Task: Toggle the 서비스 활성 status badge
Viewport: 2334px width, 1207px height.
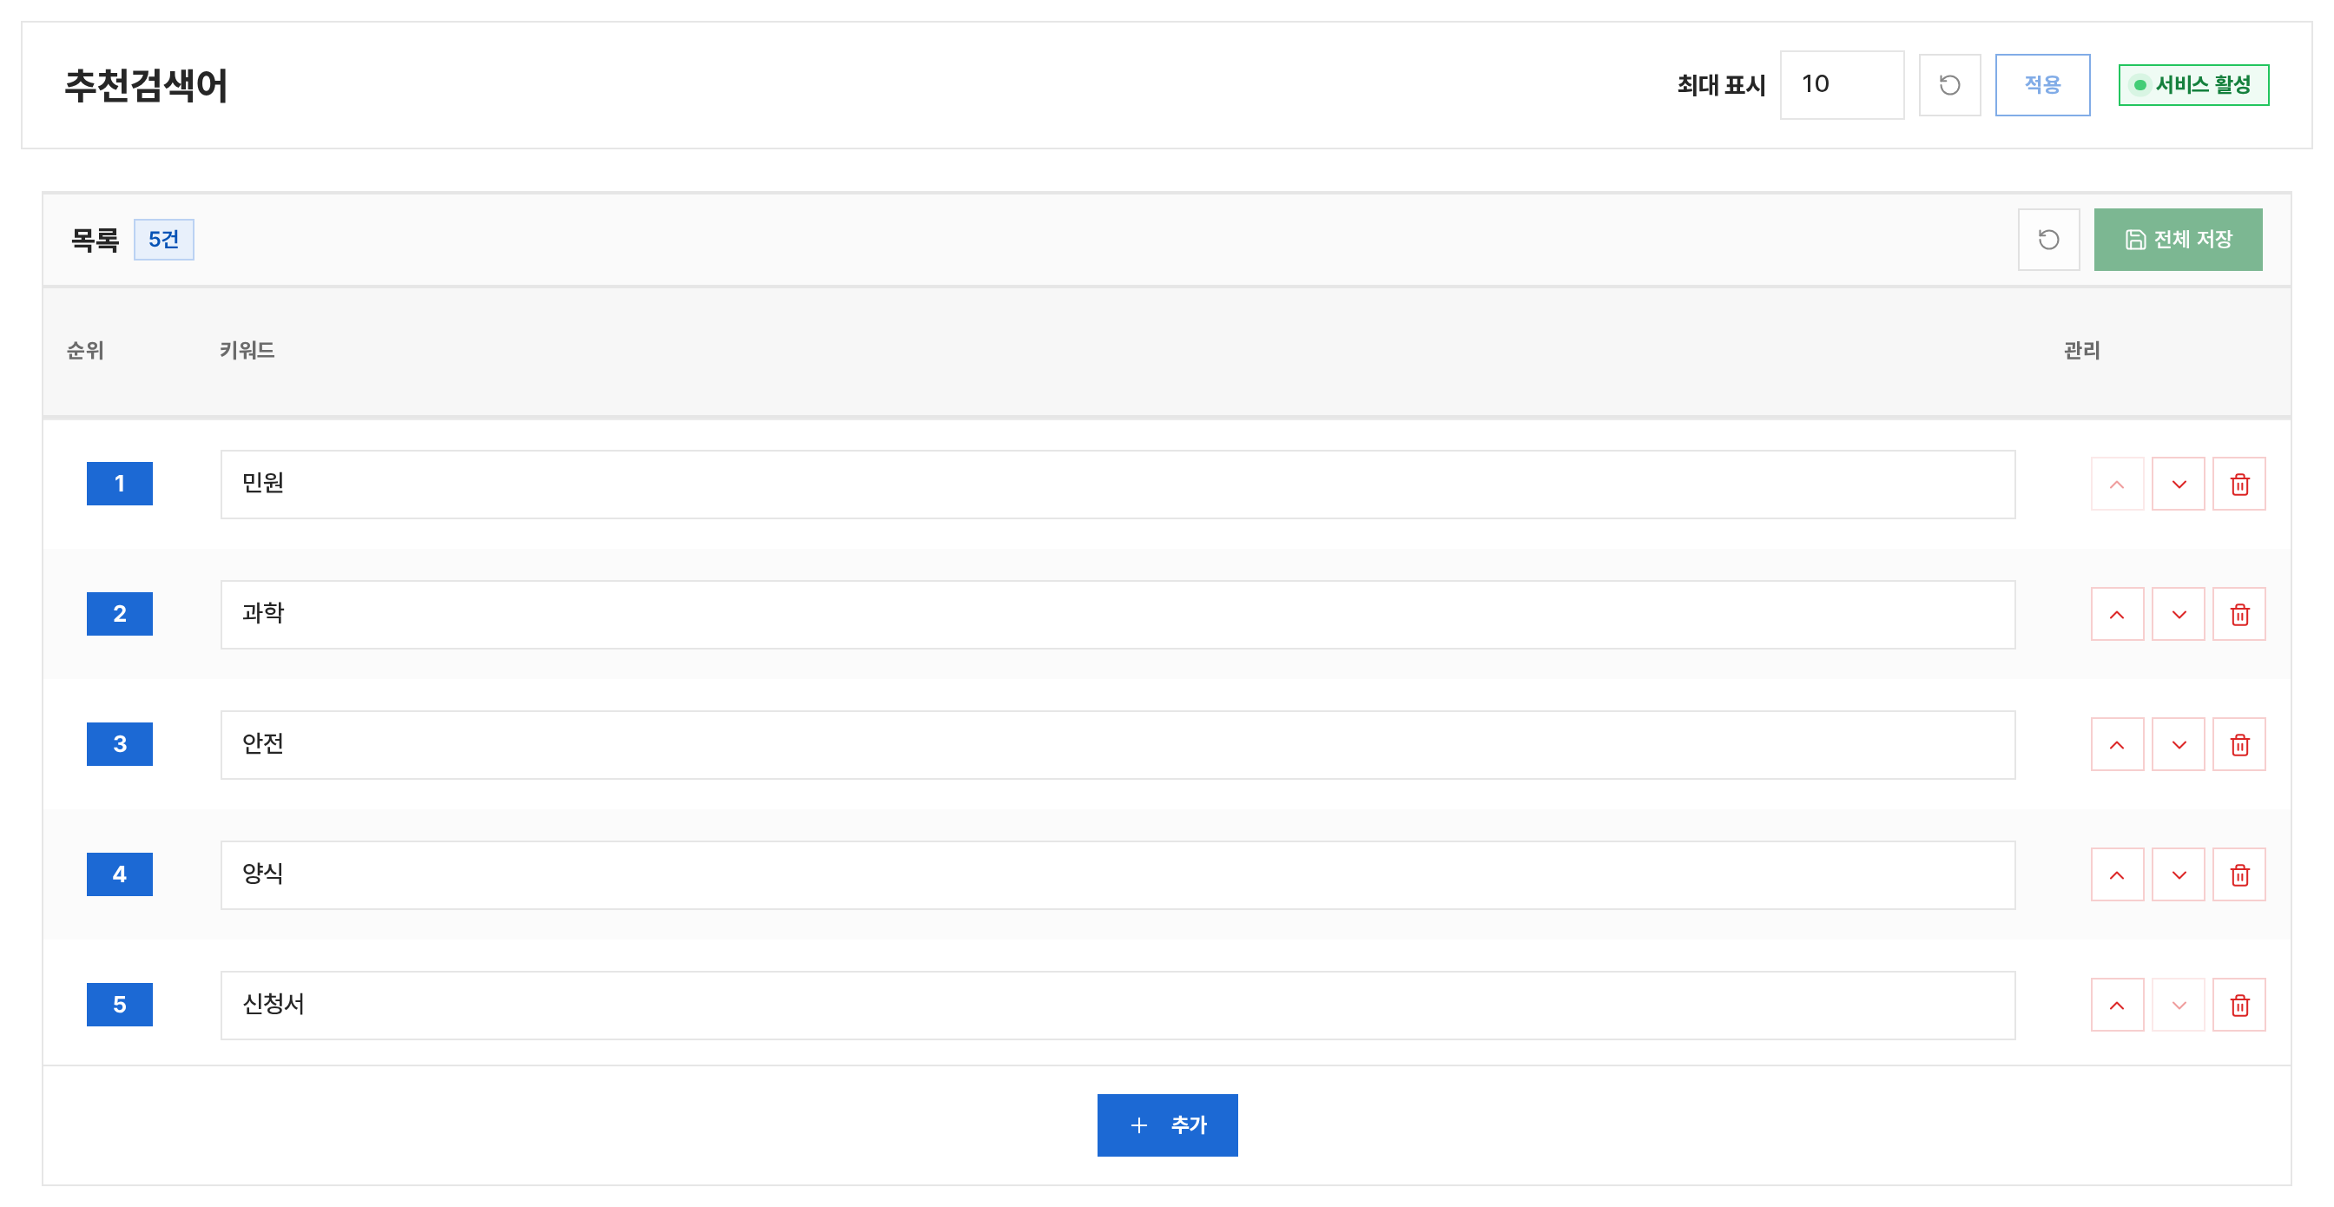Action: (x=2192, y=85)
